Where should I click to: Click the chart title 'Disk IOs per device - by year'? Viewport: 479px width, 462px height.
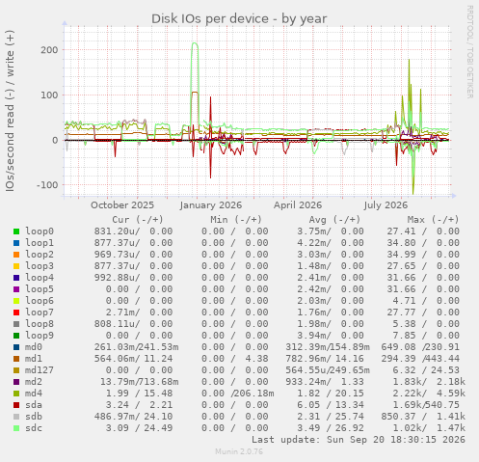point(239,19)
